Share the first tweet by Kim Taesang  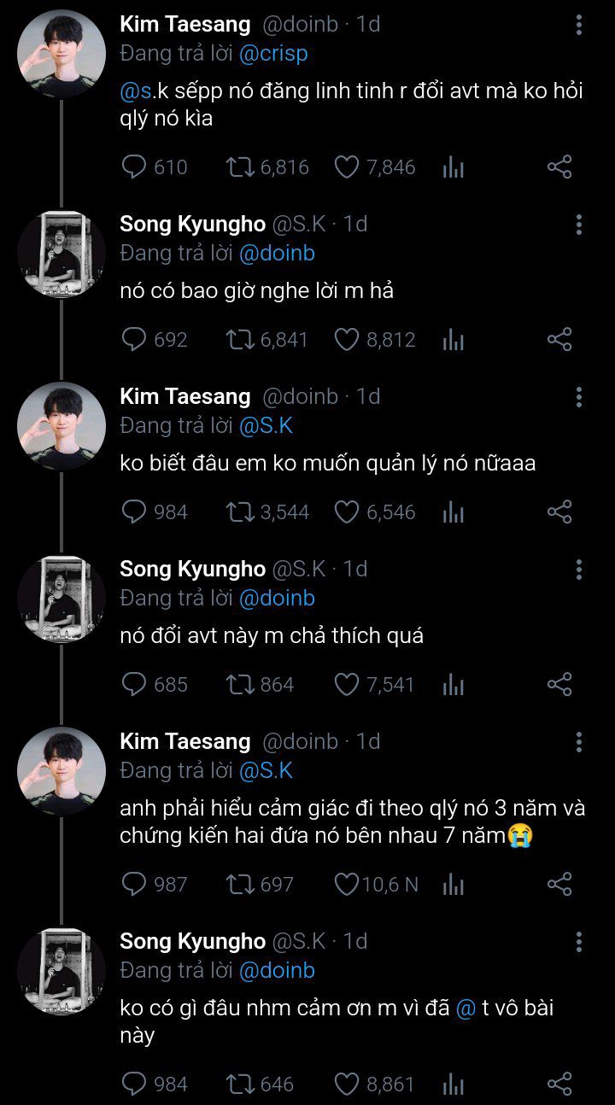coord(559,167)
